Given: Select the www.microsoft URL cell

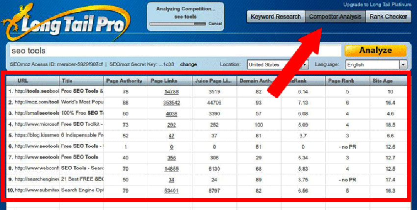Looking at the screenshot, I should pos(37,124).
